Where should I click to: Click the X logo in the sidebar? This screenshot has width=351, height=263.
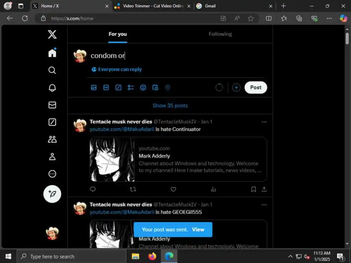pos(52,35)
